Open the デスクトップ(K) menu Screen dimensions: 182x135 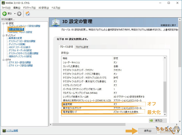[29, 8]
